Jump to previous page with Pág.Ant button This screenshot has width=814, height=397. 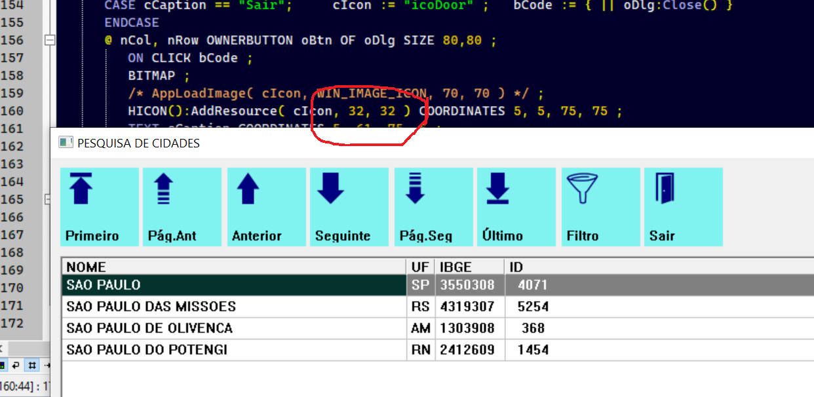182,207
